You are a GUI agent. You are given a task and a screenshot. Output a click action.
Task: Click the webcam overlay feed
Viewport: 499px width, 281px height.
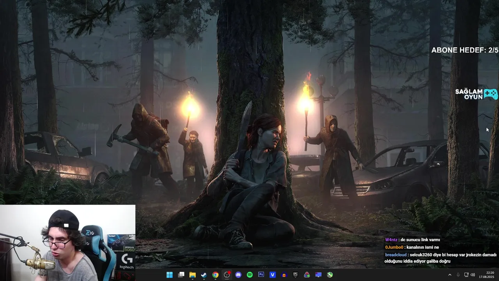pos(68,243)
